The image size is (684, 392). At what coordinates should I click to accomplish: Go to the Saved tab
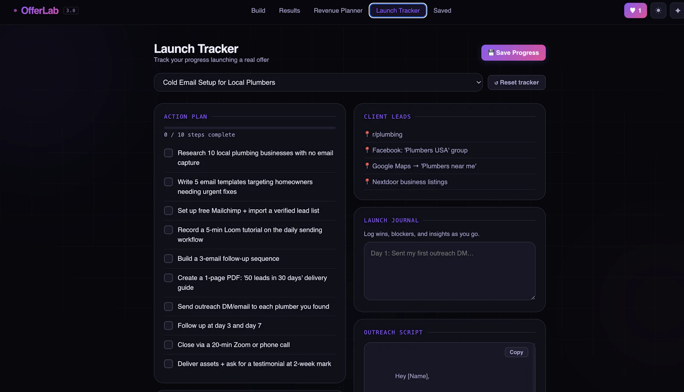pos(442,11)
